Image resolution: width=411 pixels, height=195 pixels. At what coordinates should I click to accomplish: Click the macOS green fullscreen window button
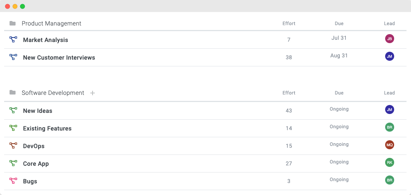pos(22,6)
